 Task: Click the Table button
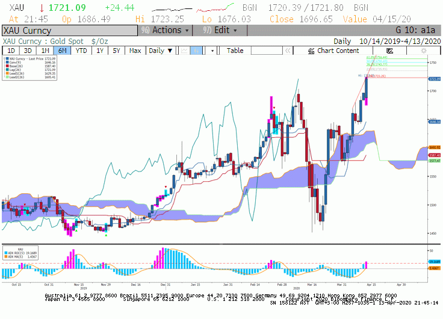pos(235,51)
